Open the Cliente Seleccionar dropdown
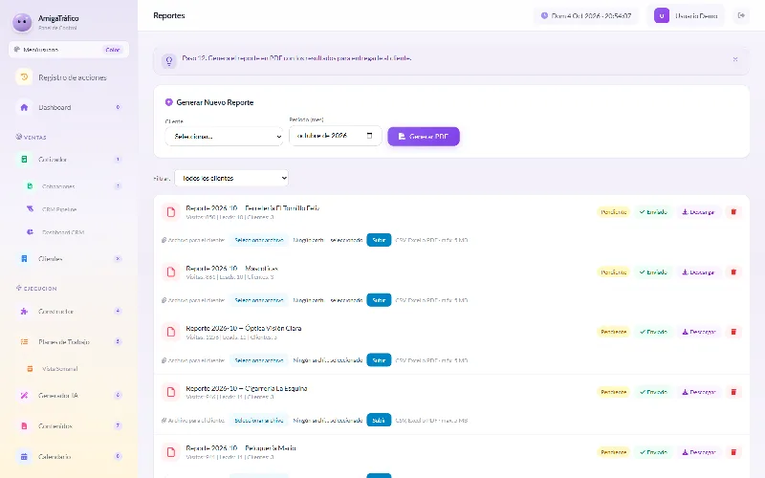 click(x=224, y=137)
